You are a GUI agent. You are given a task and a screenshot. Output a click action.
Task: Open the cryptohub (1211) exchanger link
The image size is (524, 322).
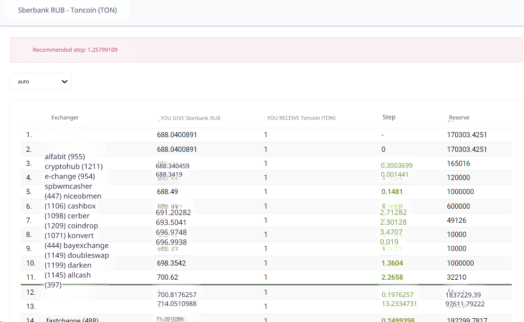pos(73,166)
